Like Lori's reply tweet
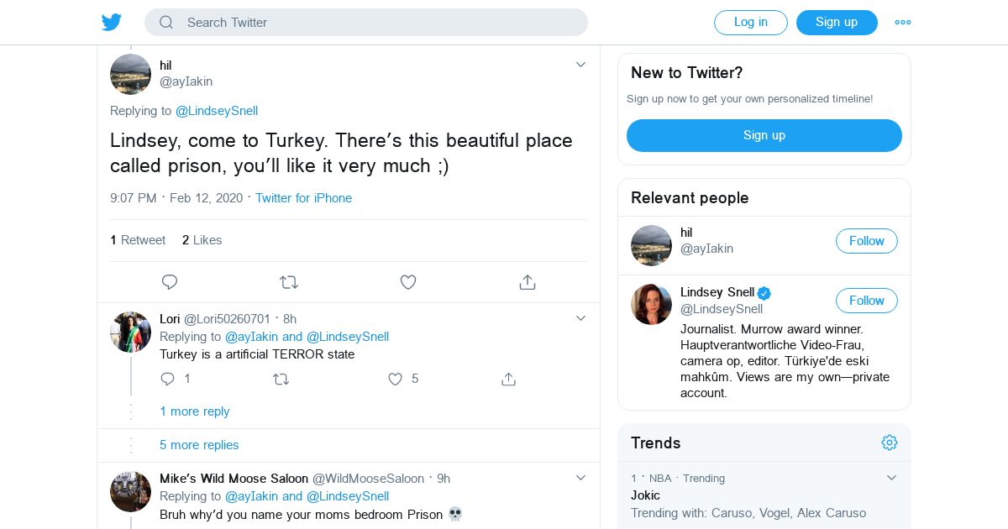The image size is (1008, 529). (396, 379)
